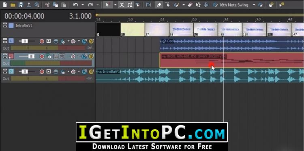Undo the last action
This screenshot has width=304, height=151.
click(x=76, y=5)
